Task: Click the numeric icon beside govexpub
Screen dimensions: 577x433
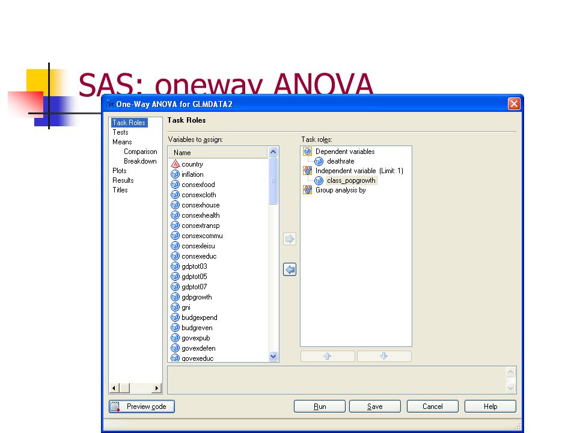Action: 175,338
